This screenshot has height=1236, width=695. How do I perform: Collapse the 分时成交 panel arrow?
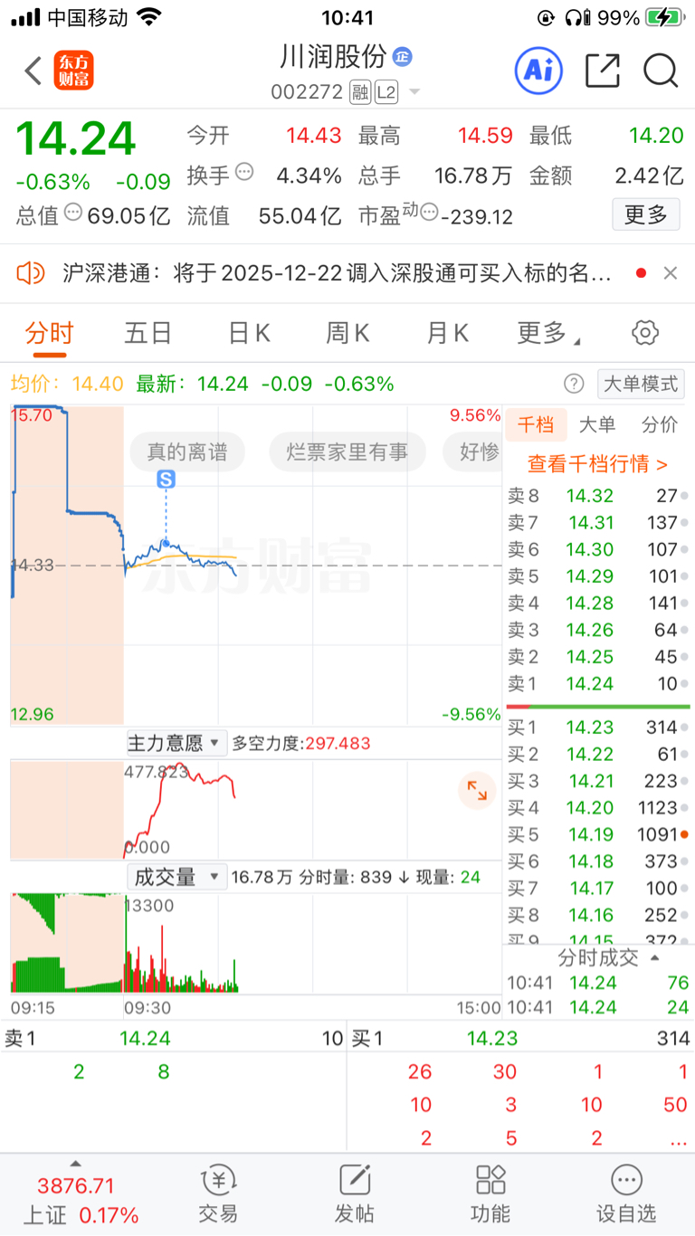[655, 957]
